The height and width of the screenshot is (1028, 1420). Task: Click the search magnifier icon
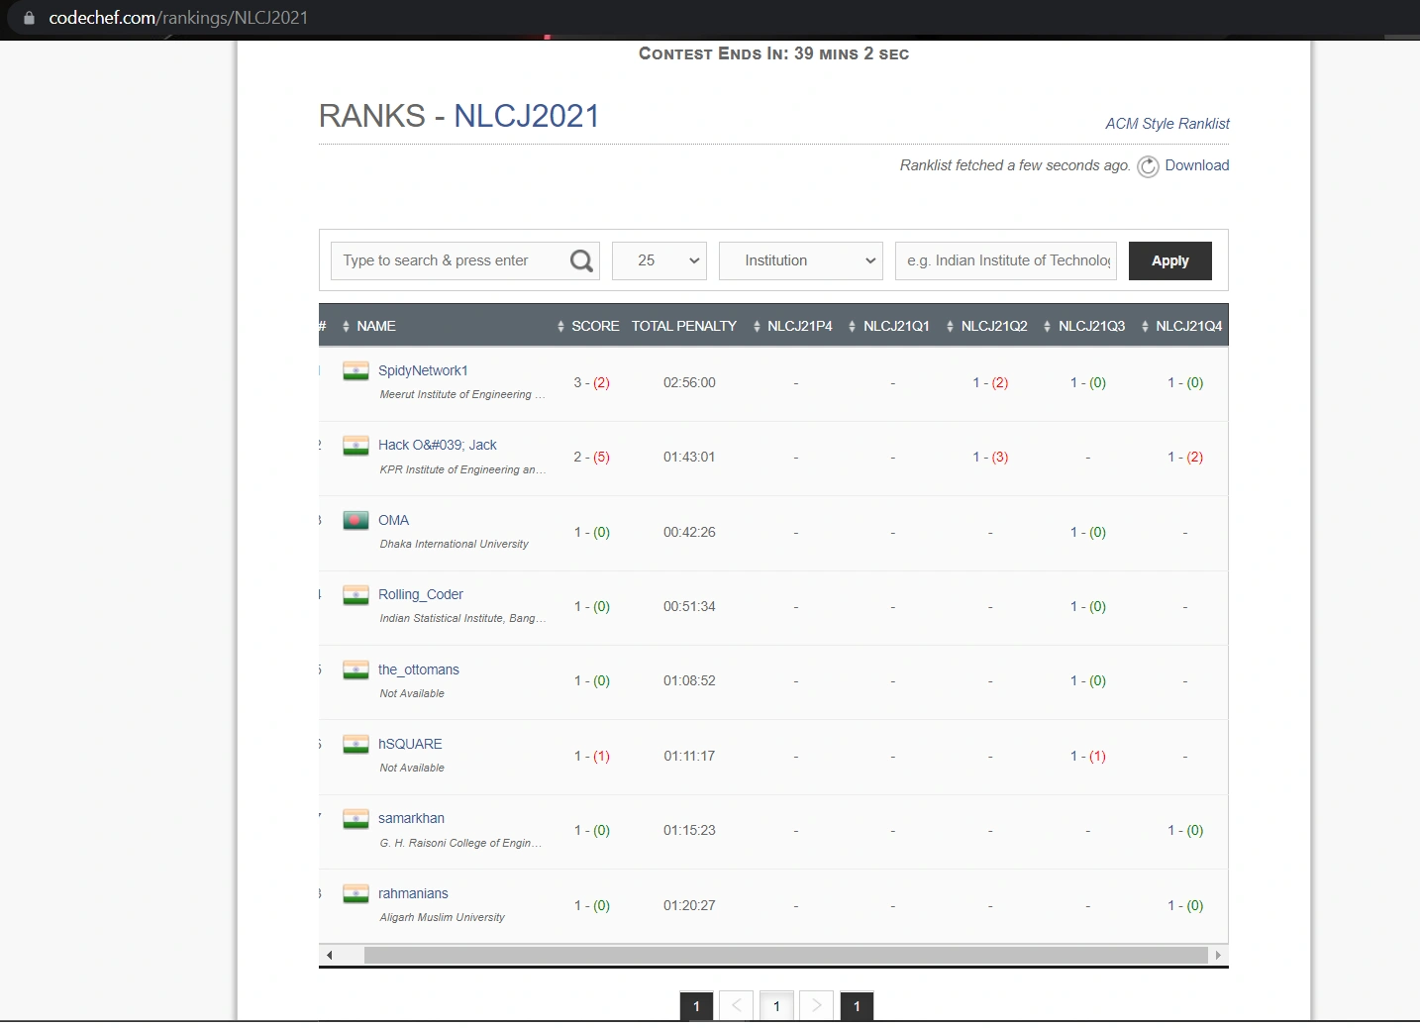click(582, 260)
